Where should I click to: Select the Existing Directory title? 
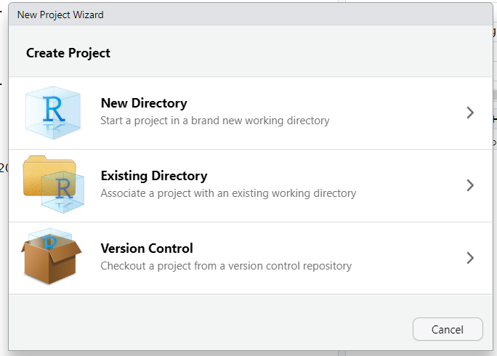[154, 176]
